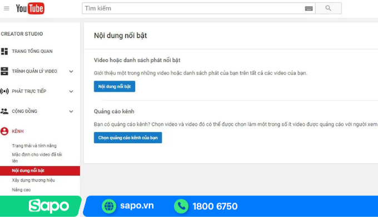This screenshot has height=217, width=378.
Task: Click the description starting Giới thiệu một trong
Action: coord(201,73)
